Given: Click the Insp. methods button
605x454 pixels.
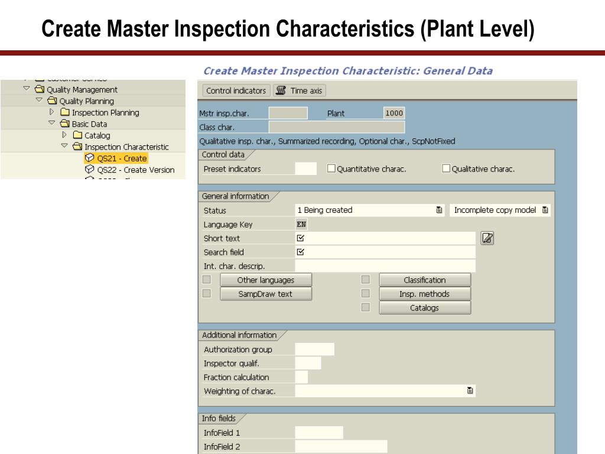Looking at the screenshot, I should [425, 294].
